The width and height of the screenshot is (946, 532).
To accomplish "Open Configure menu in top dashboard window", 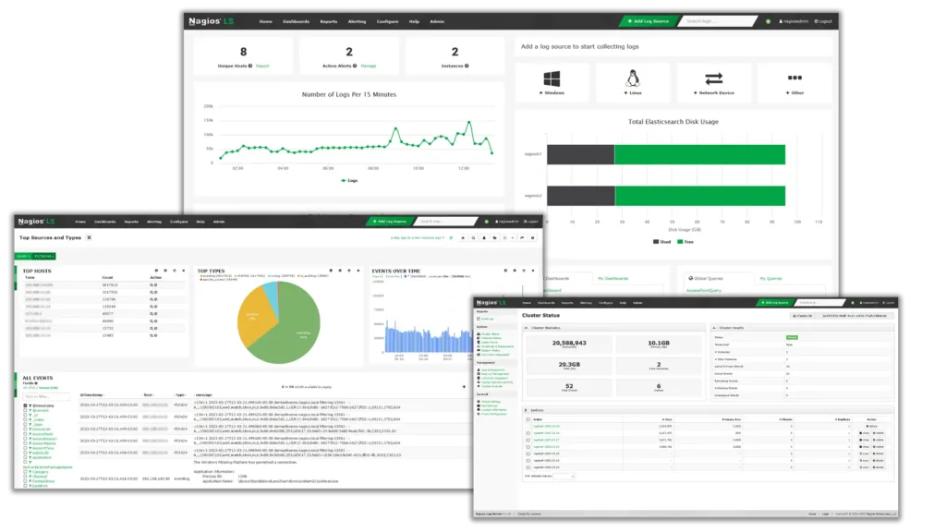I will [x=387, y=22].
